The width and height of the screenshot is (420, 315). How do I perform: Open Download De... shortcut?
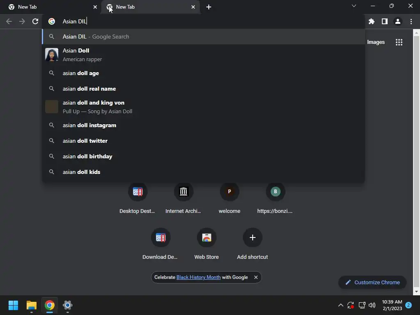[x=160, y=244]
